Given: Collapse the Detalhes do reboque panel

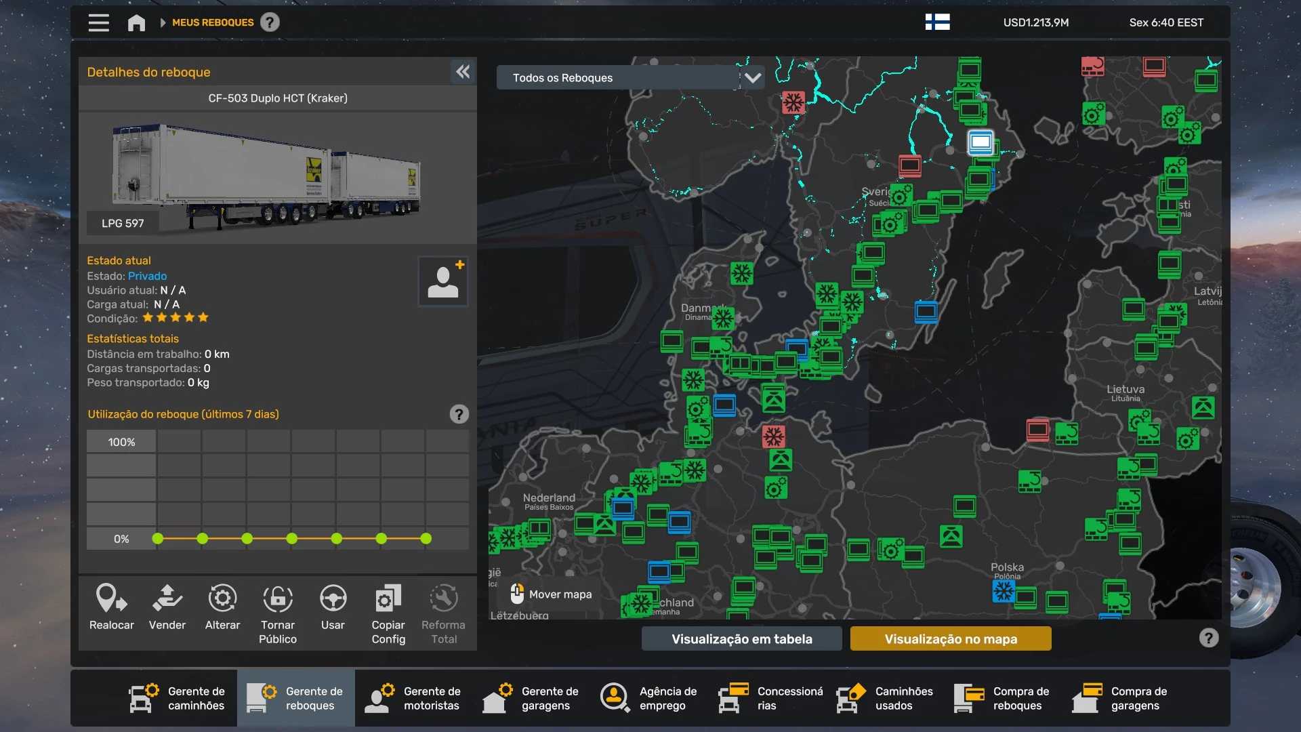Looking at the screenshot, I should click(x=463, y=72).
